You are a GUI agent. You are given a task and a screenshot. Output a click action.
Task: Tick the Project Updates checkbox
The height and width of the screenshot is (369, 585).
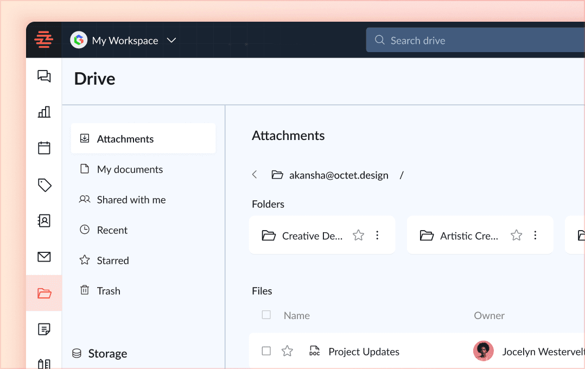266,351
